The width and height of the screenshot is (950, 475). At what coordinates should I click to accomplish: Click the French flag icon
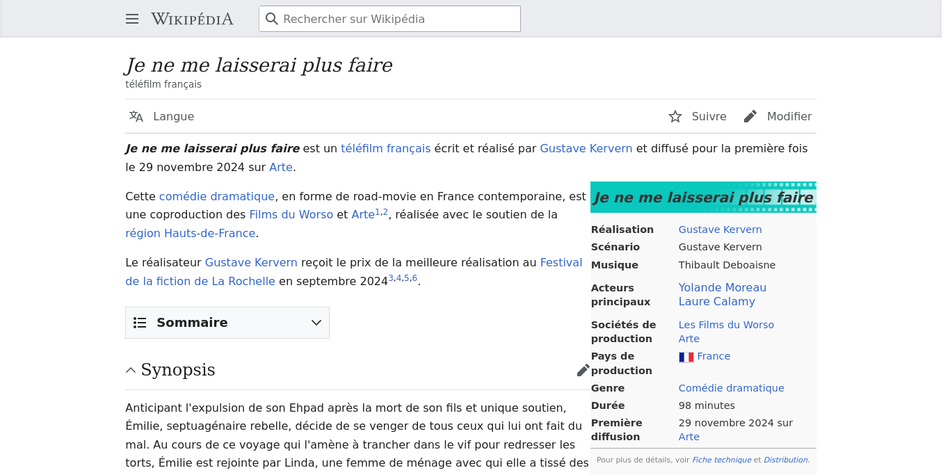tap(686, 357)
